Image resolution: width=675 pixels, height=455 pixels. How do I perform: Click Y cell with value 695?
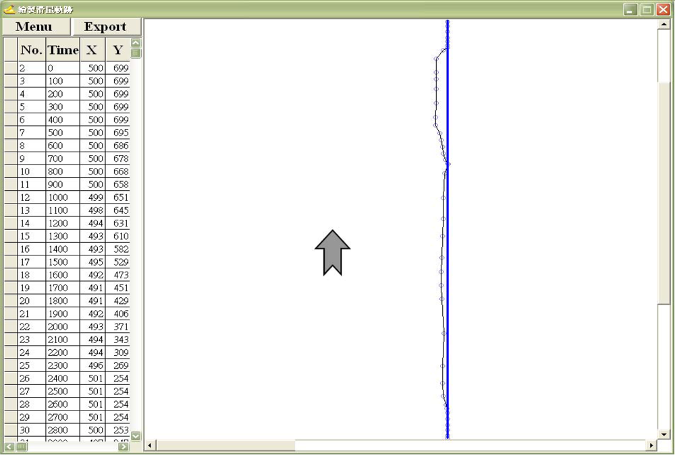coord(117,133)
